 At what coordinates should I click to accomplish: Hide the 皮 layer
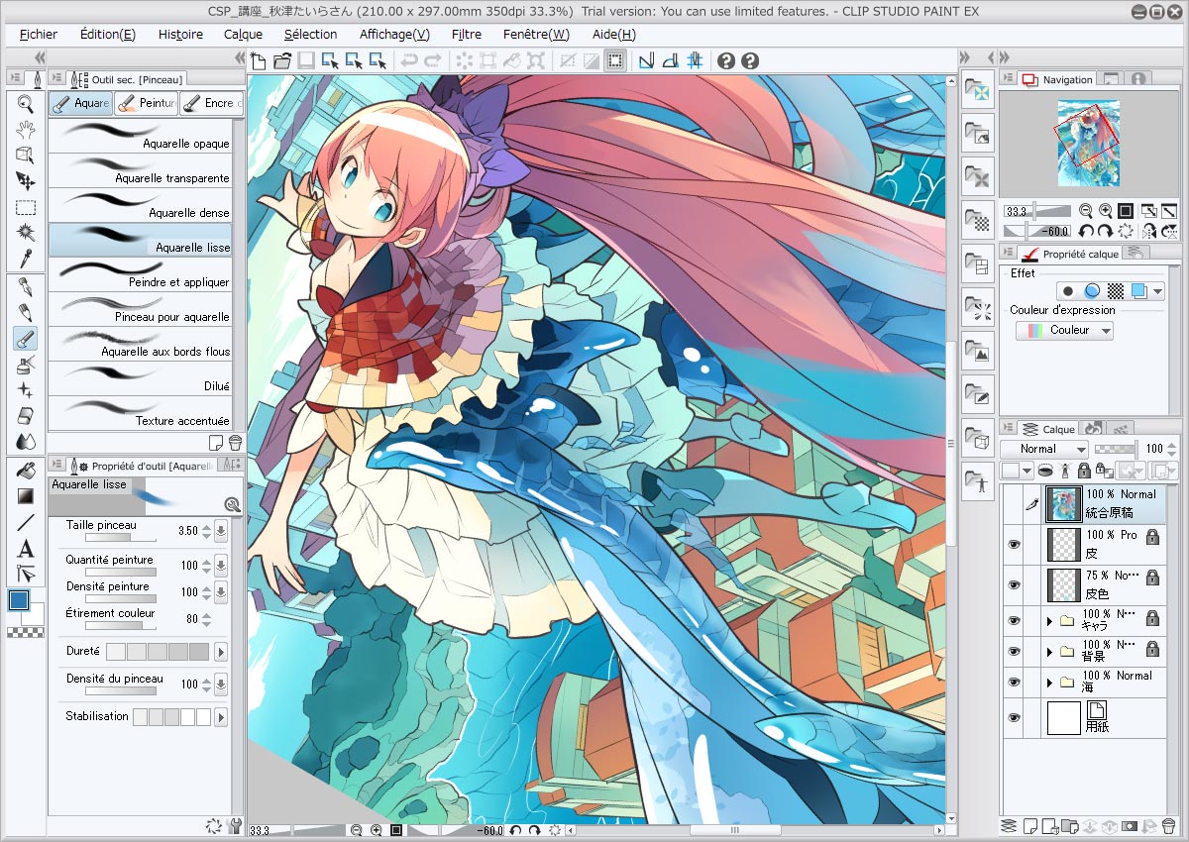pyautogui.click(x=1013, y=544)
